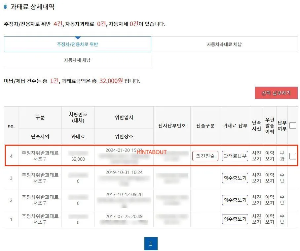Click the 진술구분 column header
The image size is (300, 251).
205,125
